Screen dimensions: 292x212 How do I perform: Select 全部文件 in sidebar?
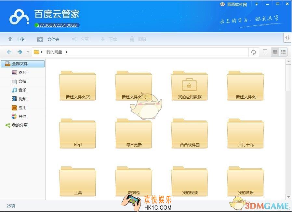click(x=23, y=64)
